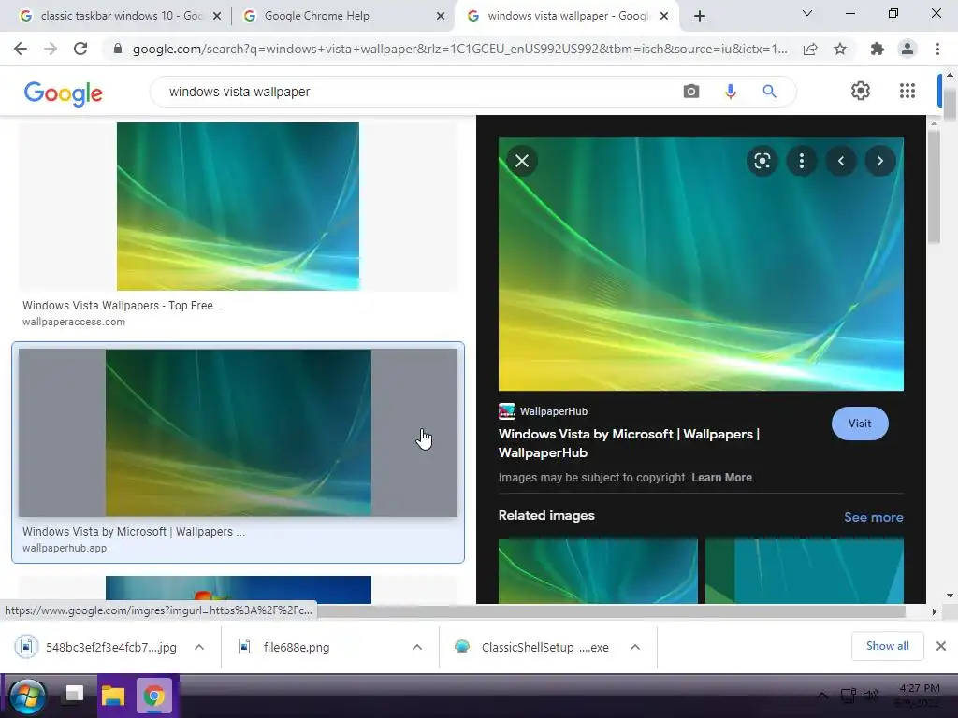The width and height of the screenshot is (958, 718).
Task: Click the WallpaperHub source name
Action: coord(554,411)
